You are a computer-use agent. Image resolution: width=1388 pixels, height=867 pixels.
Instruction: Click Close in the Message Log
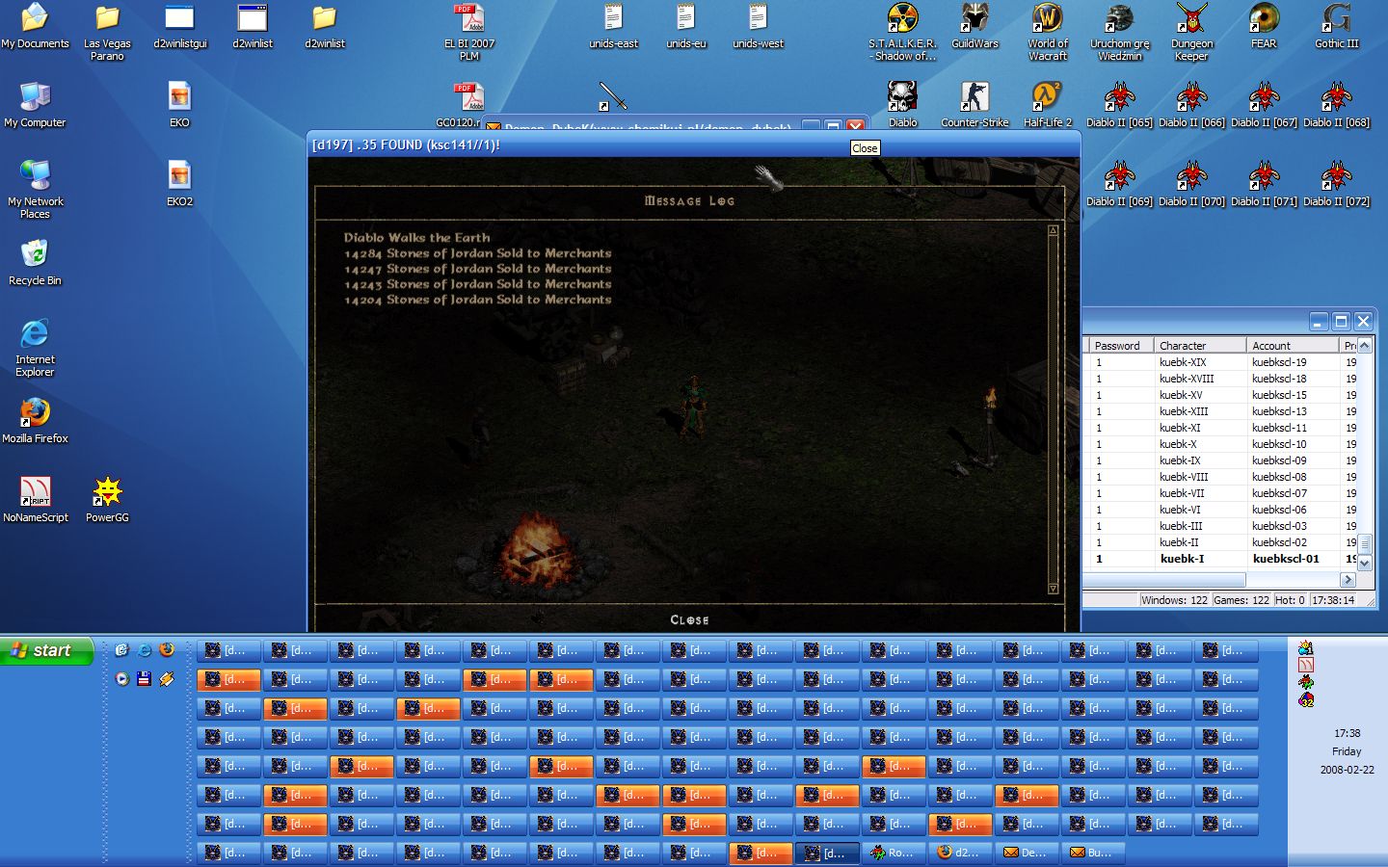click(x=689, y=620)
